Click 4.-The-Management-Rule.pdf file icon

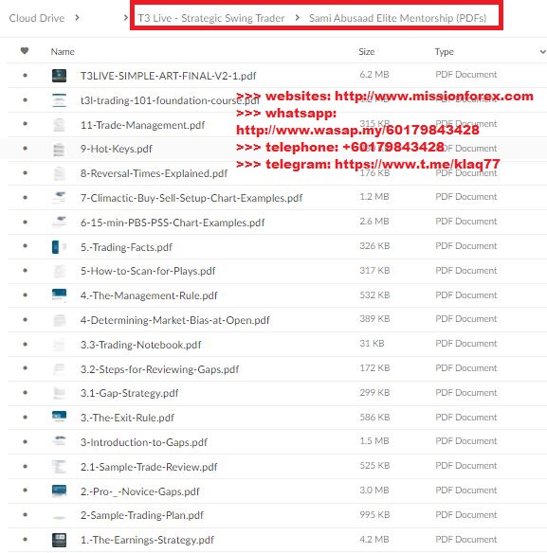(x=59, y=295)
